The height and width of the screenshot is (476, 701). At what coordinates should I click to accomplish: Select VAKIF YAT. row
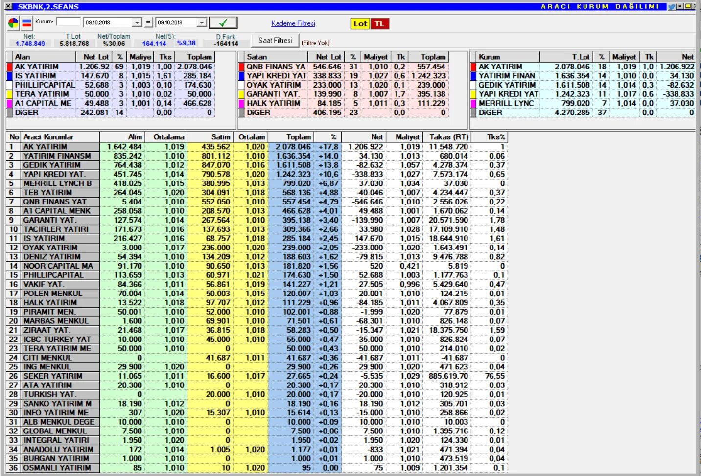coord(257,284)
